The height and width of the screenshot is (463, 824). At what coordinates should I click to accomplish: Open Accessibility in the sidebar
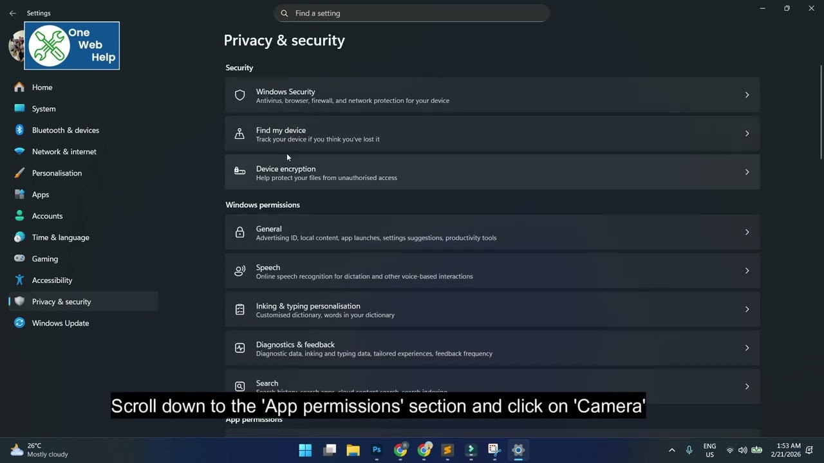[84, 280]
